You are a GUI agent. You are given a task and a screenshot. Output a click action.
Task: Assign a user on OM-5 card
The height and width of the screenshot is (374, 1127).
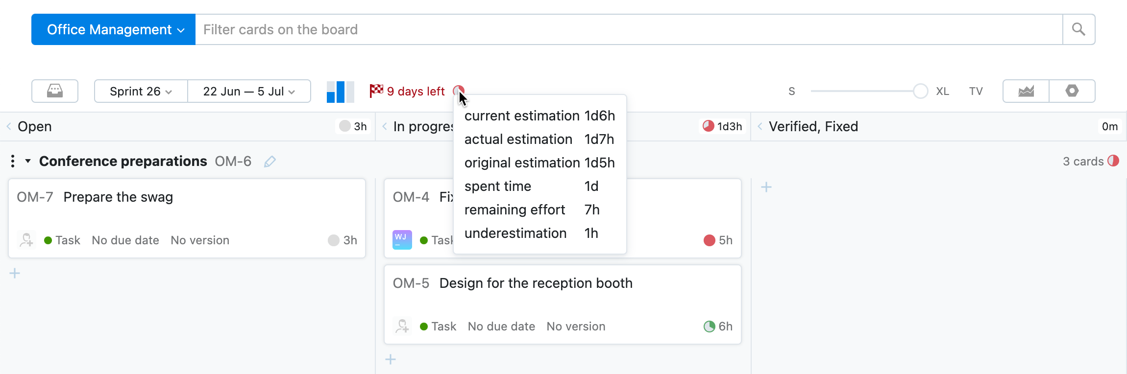click(402, 326)
